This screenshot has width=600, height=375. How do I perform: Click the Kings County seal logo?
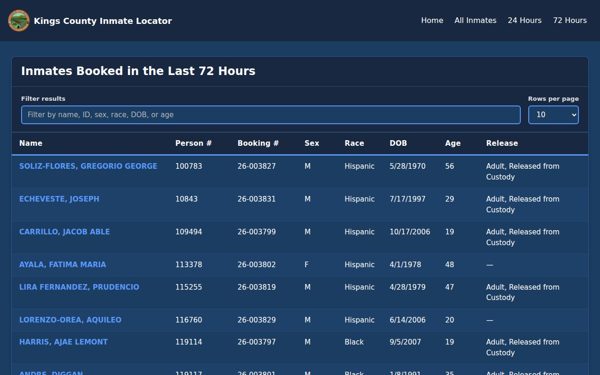coord(19,21)
